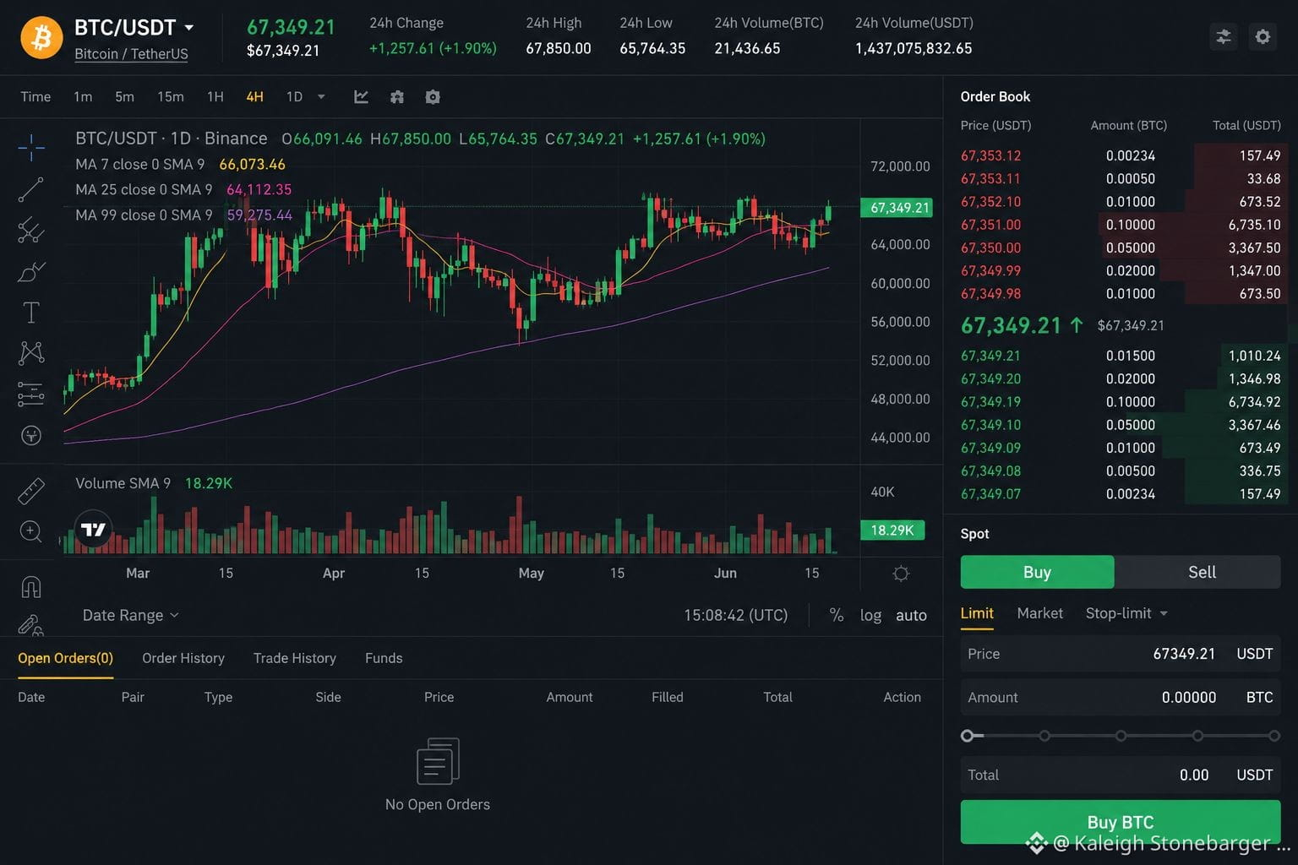Open technical indicators line-chart icon
The width and height of the screenshot is (1298, 865).
(361, 97)
